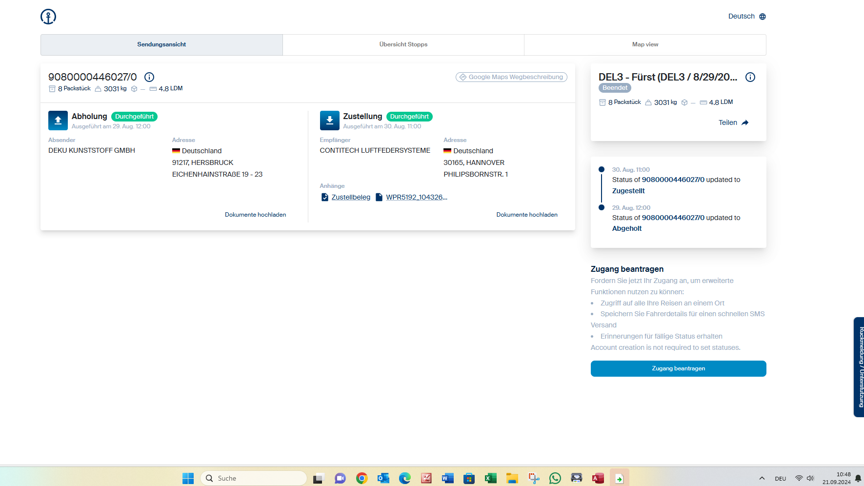Click the WPR5192 file icon
Screen dimensions: 864x486
(x=379, y=197)
